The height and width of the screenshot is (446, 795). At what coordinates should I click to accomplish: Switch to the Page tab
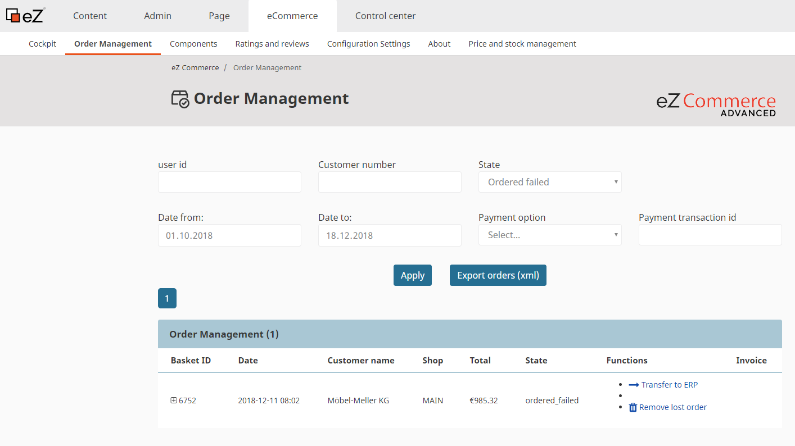pyautogui.click(x=219, y=16)
